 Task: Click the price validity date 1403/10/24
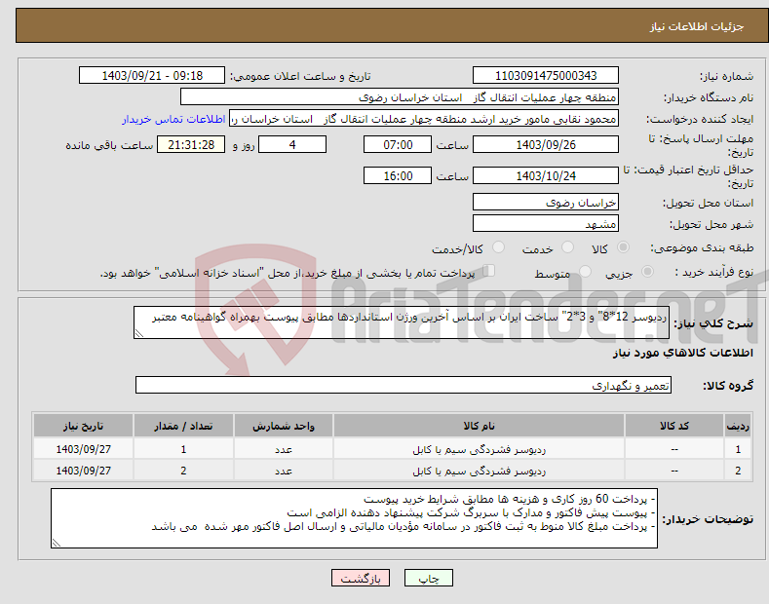tap(546, 175)
